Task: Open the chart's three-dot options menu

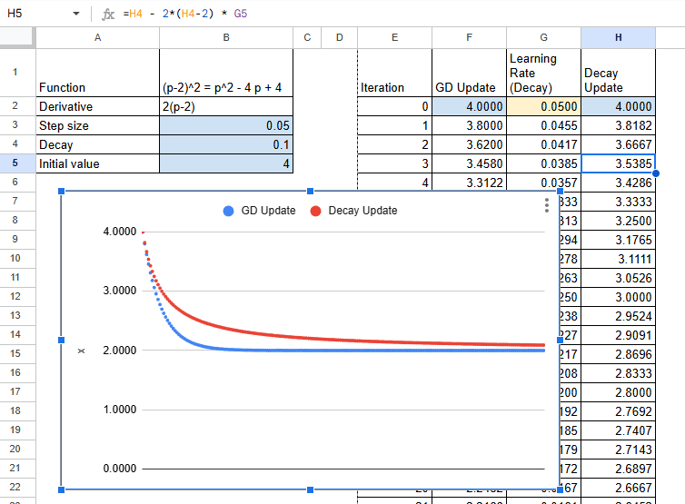Action: pos(546,205)
